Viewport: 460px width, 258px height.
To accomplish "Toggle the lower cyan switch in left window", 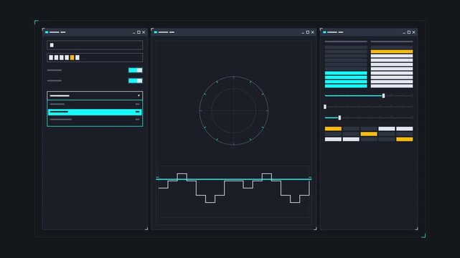I will [135, 80].
